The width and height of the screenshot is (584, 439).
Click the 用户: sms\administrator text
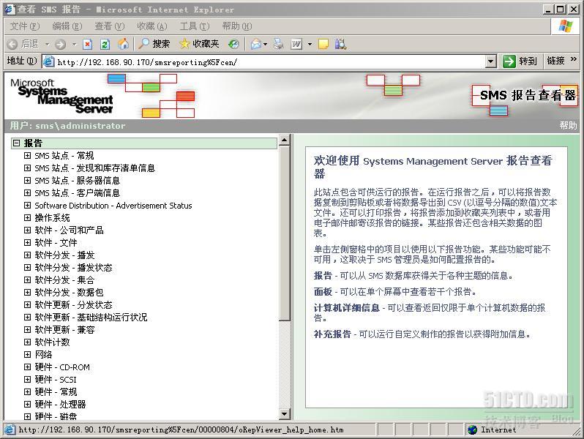point(67,126)
